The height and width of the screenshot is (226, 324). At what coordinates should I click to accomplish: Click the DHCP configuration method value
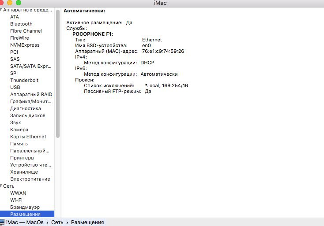pos(147,63)
